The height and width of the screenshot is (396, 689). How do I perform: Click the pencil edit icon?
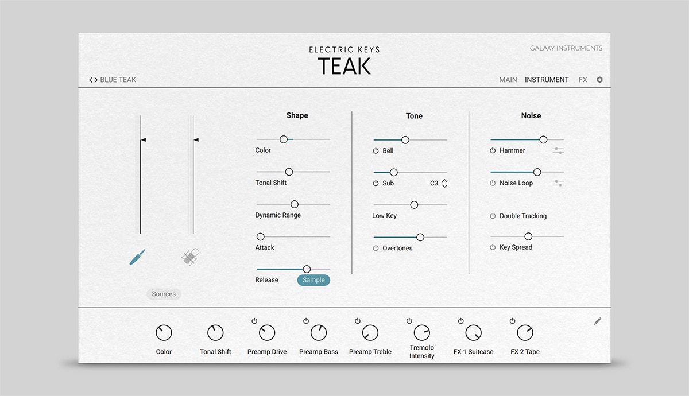click(x=597, y=321)
